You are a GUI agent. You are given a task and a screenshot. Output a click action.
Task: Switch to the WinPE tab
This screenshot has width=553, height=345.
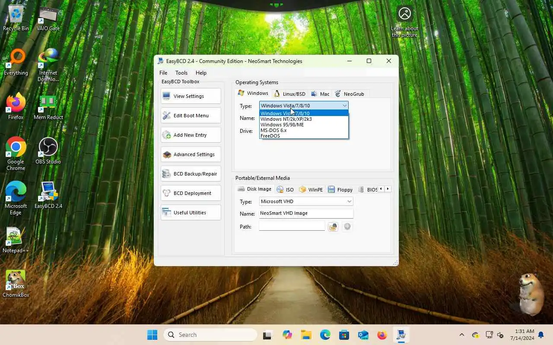coord(311,189)
